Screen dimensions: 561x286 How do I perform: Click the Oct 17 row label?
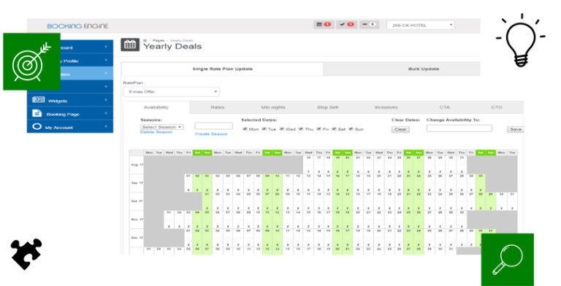pyautogui.click(x=137, y=201)
